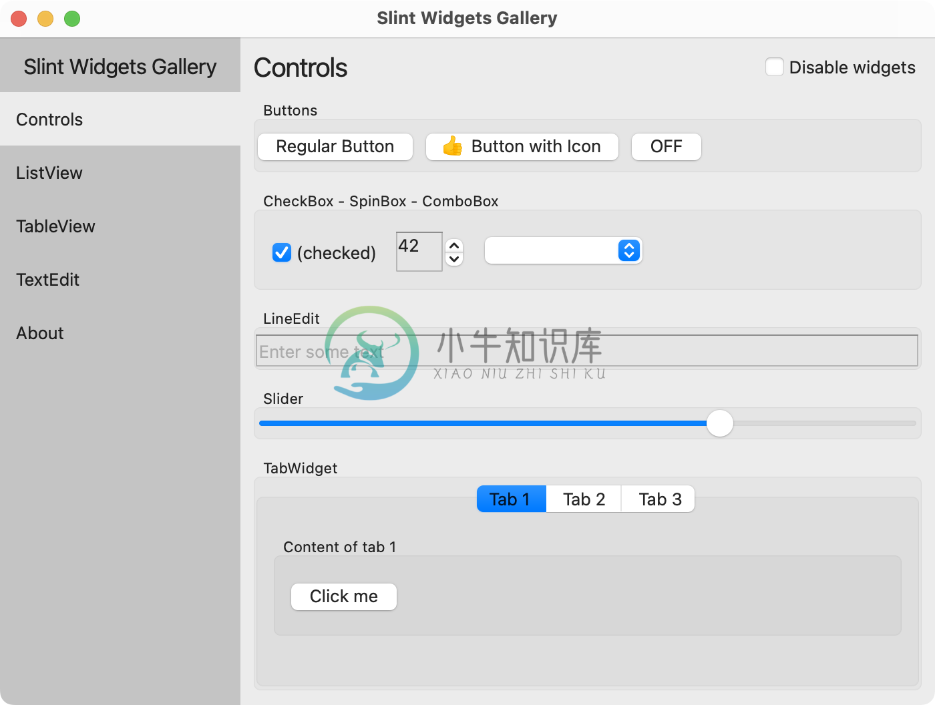Click the Regular Button
Image resolution: width=935 pixels, height=705 pixels.
pos(335,146)
